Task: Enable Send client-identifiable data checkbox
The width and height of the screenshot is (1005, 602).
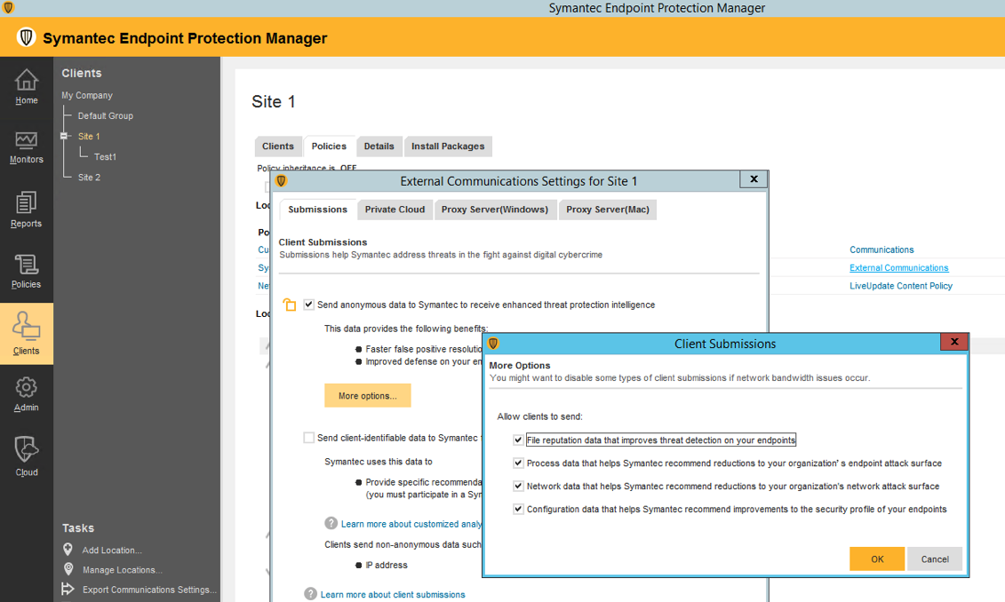Action: tap(308, 438)
